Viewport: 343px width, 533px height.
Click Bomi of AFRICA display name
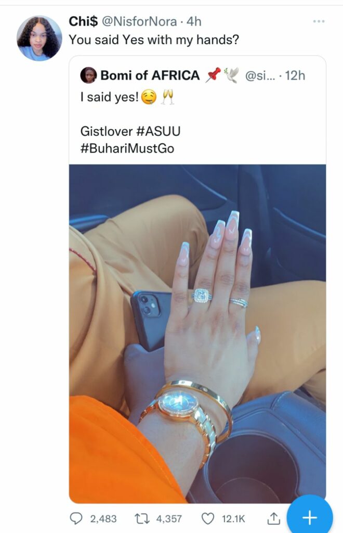[150, 75]
